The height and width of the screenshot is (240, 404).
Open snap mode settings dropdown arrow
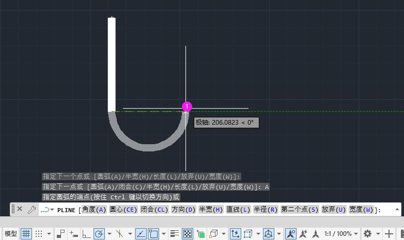tap(49, 234)
